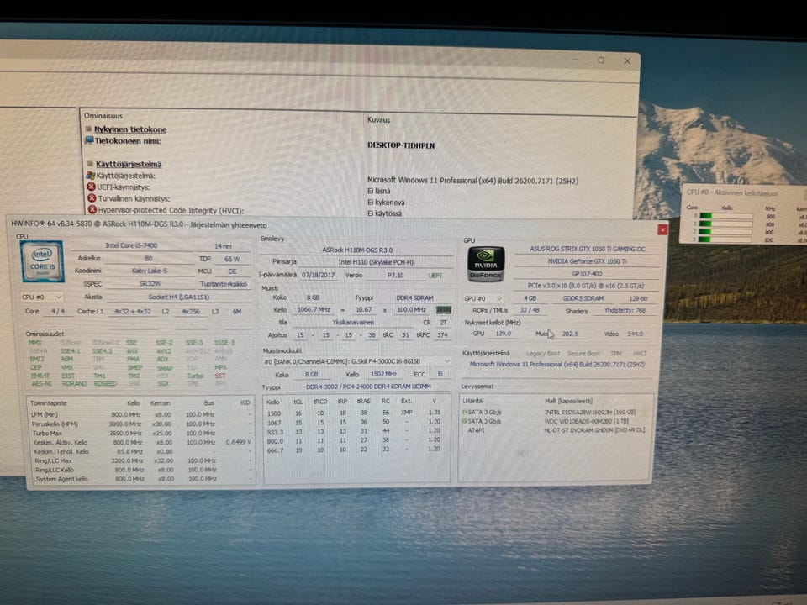This screenshot has height=605, width=807.
Task: Close the HWiNFO summary window with red X
Action: [662, 229]
